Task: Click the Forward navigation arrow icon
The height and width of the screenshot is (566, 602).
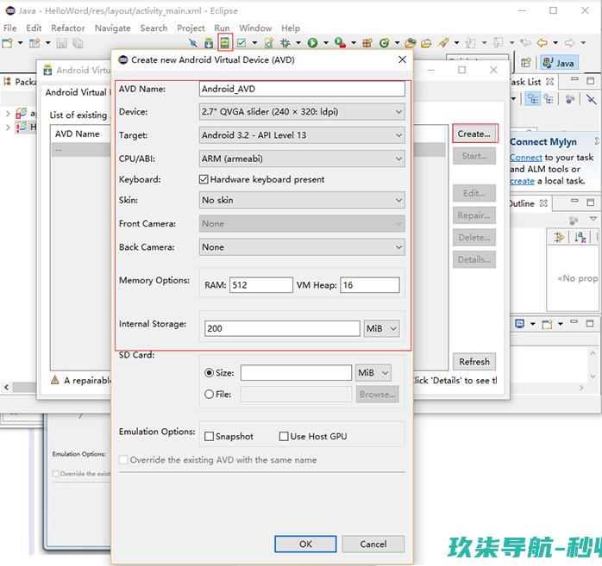Action: point(570,42)
